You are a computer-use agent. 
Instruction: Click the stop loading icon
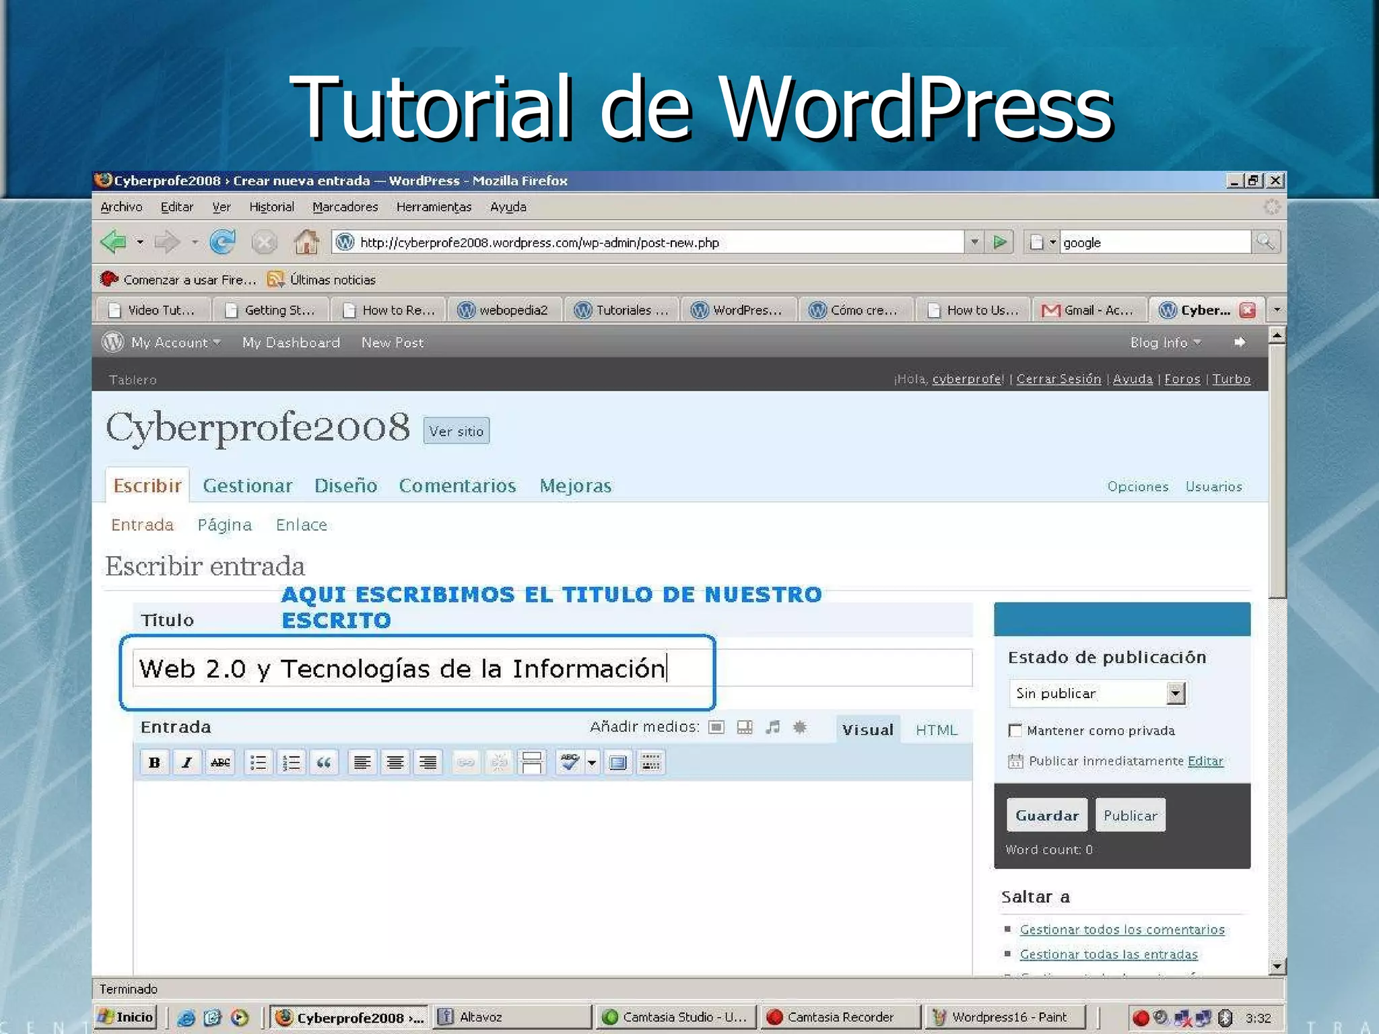(x=264, y=242)
